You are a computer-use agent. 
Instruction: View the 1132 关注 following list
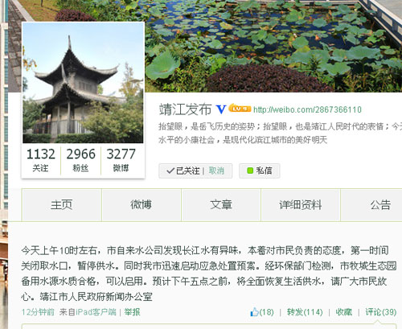click(41, 160)
